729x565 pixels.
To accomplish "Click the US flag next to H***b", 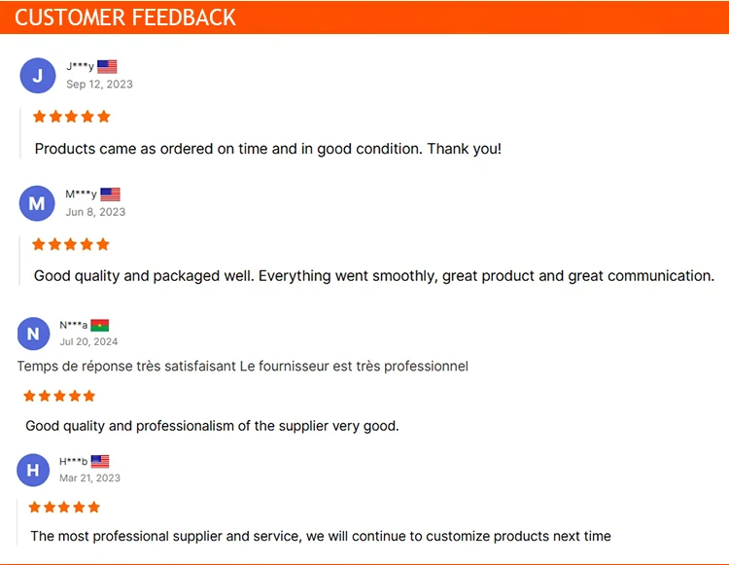I will [100, 461].
